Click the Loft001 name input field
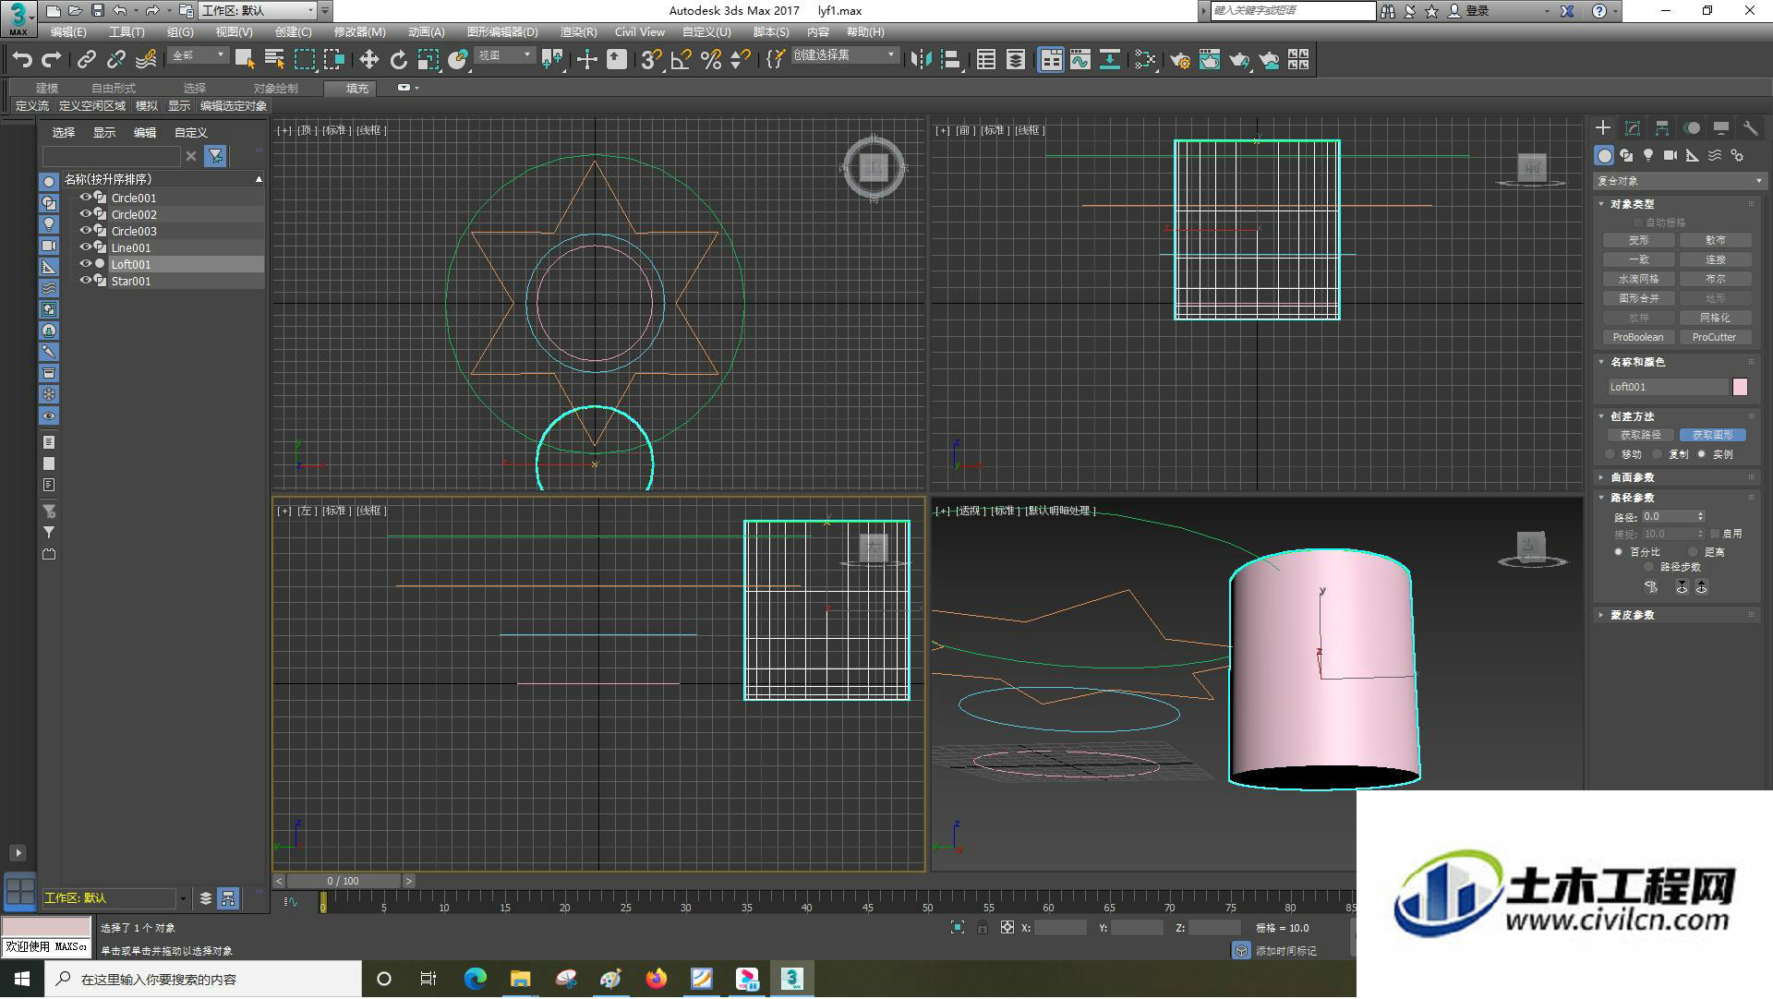 [1668, 388]
